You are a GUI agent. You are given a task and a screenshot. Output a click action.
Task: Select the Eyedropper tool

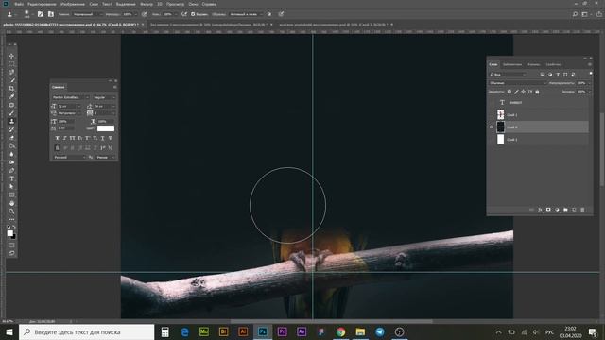click(x=11, y=96)
